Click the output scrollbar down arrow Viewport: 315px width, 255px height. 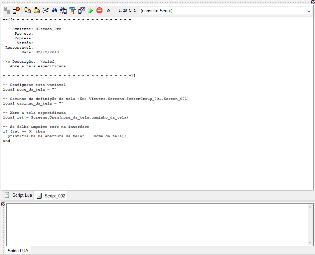pyautogui.click(x=310, y=243)
